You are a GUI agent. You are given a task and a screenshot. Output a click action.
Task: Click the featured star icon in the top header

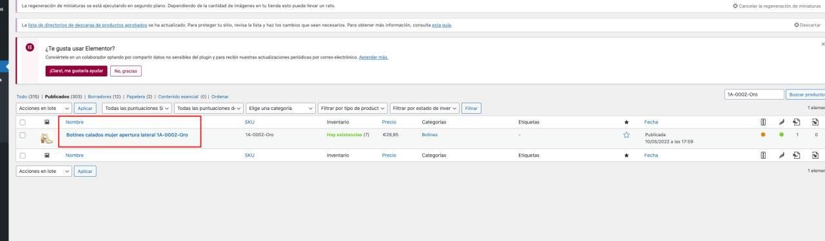626,121
